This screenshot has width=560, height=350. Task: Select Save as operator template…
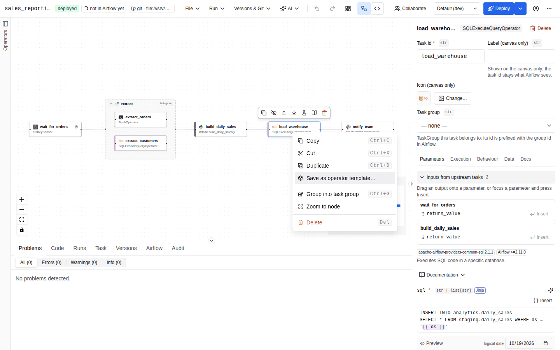tap(345, 178)
